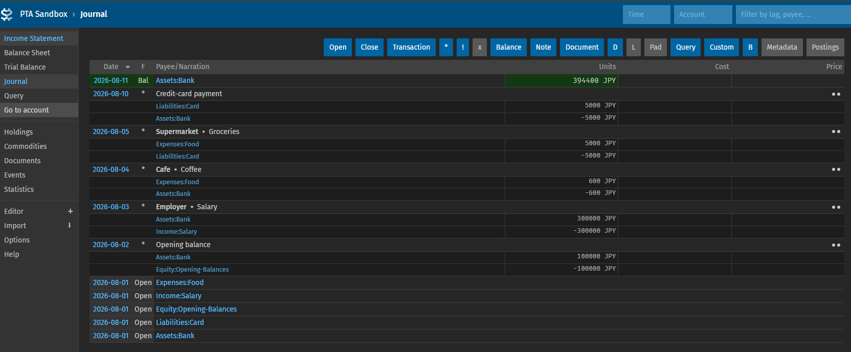This screenshot has height=352, width=851.
Task: Sort by the F (flag) column header
Action: (x=143, y=67)
